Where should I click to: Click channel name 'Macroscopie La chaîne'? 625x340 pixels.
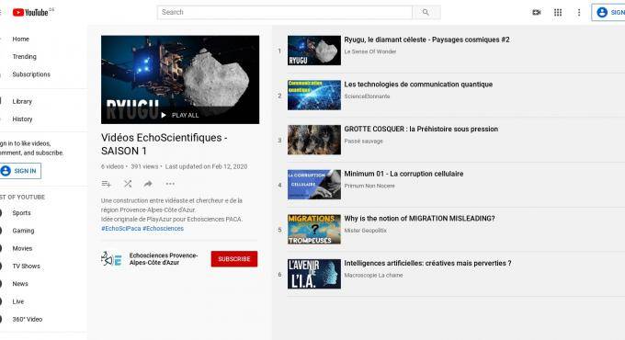pos(373,275)
